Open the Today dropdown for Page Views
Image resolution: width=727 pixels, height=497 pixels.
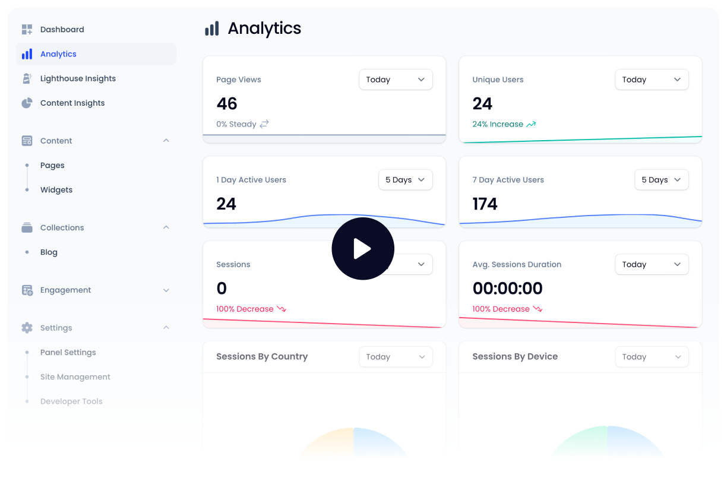click(x=396, y=79)
